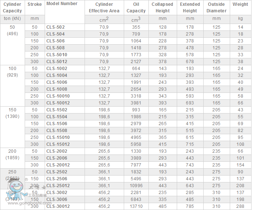Click the CLS-20012 model number
Image resolution: width=253 pixels, height=210 pixels.
coord(58,165)
